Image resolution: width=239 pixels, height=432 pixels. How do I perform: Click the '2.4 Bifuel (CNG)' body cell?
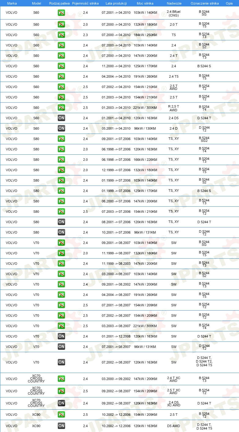click(x=174, y=13)
